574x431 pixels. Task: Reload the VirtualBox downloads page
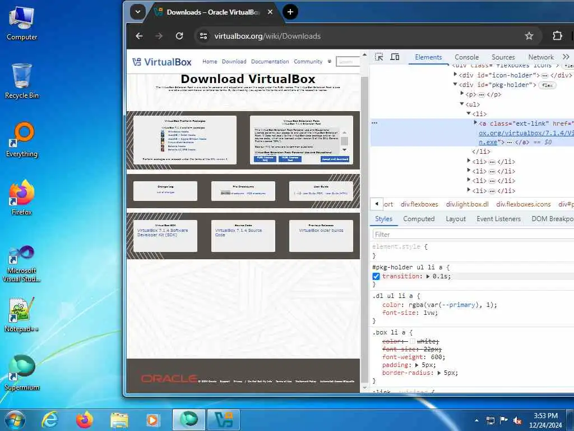tap(179, 36)
